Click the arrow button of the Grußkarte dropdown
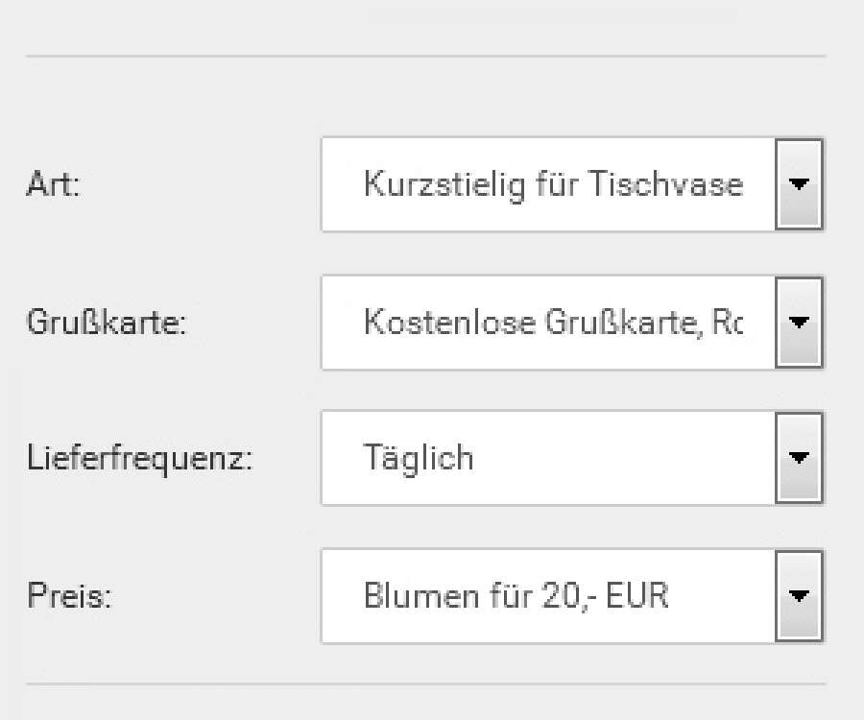The height and width of the screenshot is (720, 864). pyautogui.click(x=799, y=323)
